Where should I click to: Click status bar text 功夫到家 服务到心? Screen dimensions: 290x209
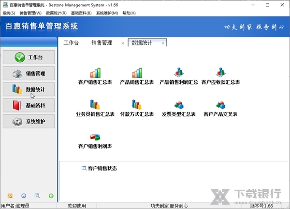(169, 206)
